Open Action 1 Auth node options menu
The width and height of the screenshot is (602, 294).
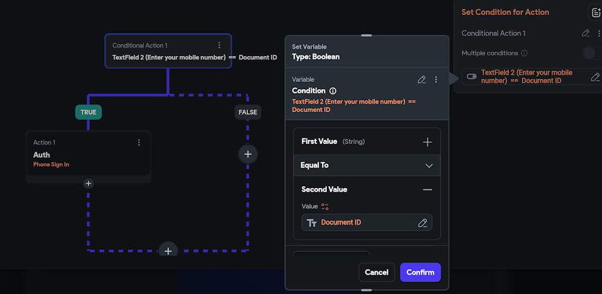tap(139, 143)
